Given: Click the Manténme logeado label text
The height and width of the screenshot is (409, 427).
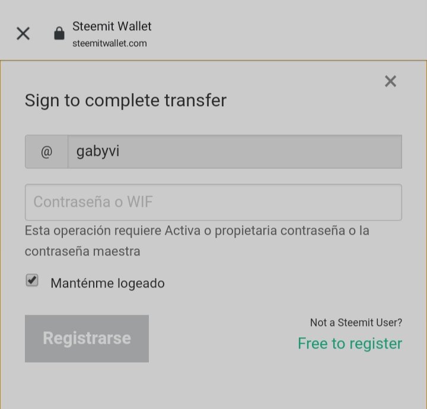Looking at the screenshot, I should [x=107, y=283].
